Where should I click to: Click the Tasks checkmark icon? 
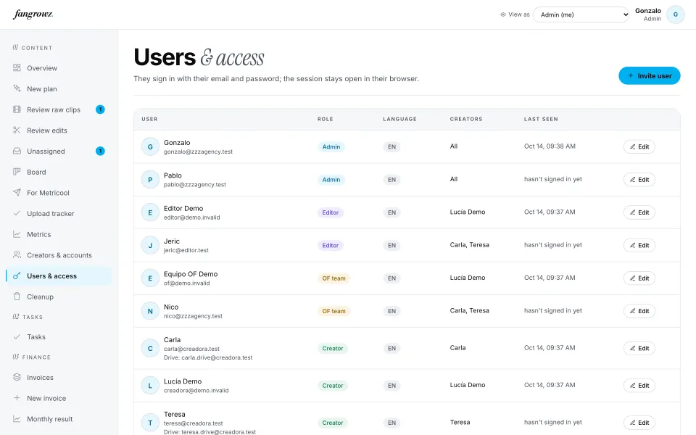coord(17,336)
